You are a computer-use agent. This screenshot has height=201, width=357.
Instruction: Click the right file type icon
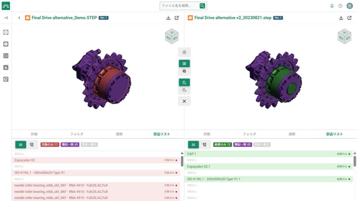coord(190,18)
